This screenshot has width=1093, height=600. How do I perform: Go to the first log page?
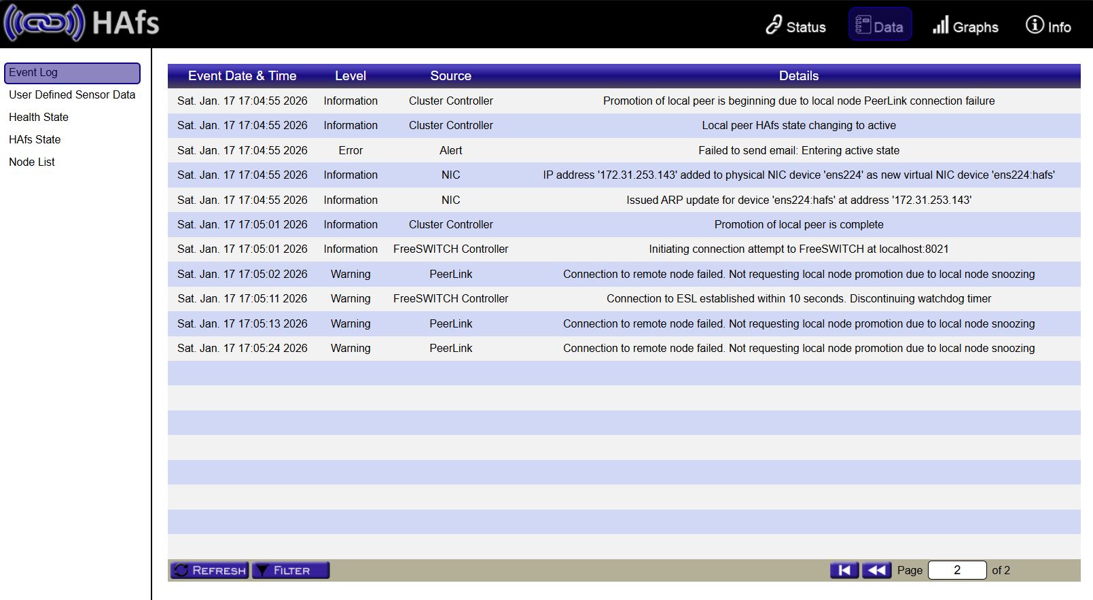(x=844, y=570)
